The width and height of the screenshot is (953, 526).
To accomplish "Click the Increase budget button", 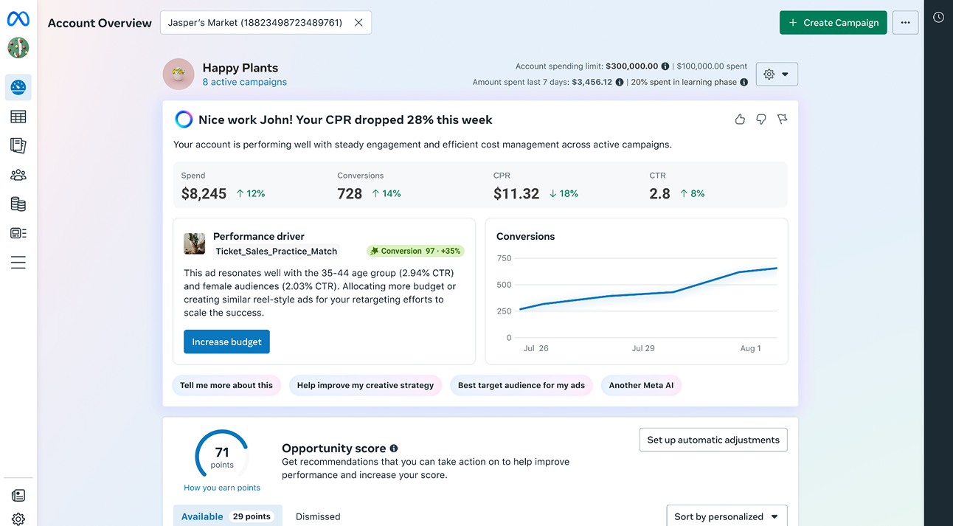I will 226,342.
